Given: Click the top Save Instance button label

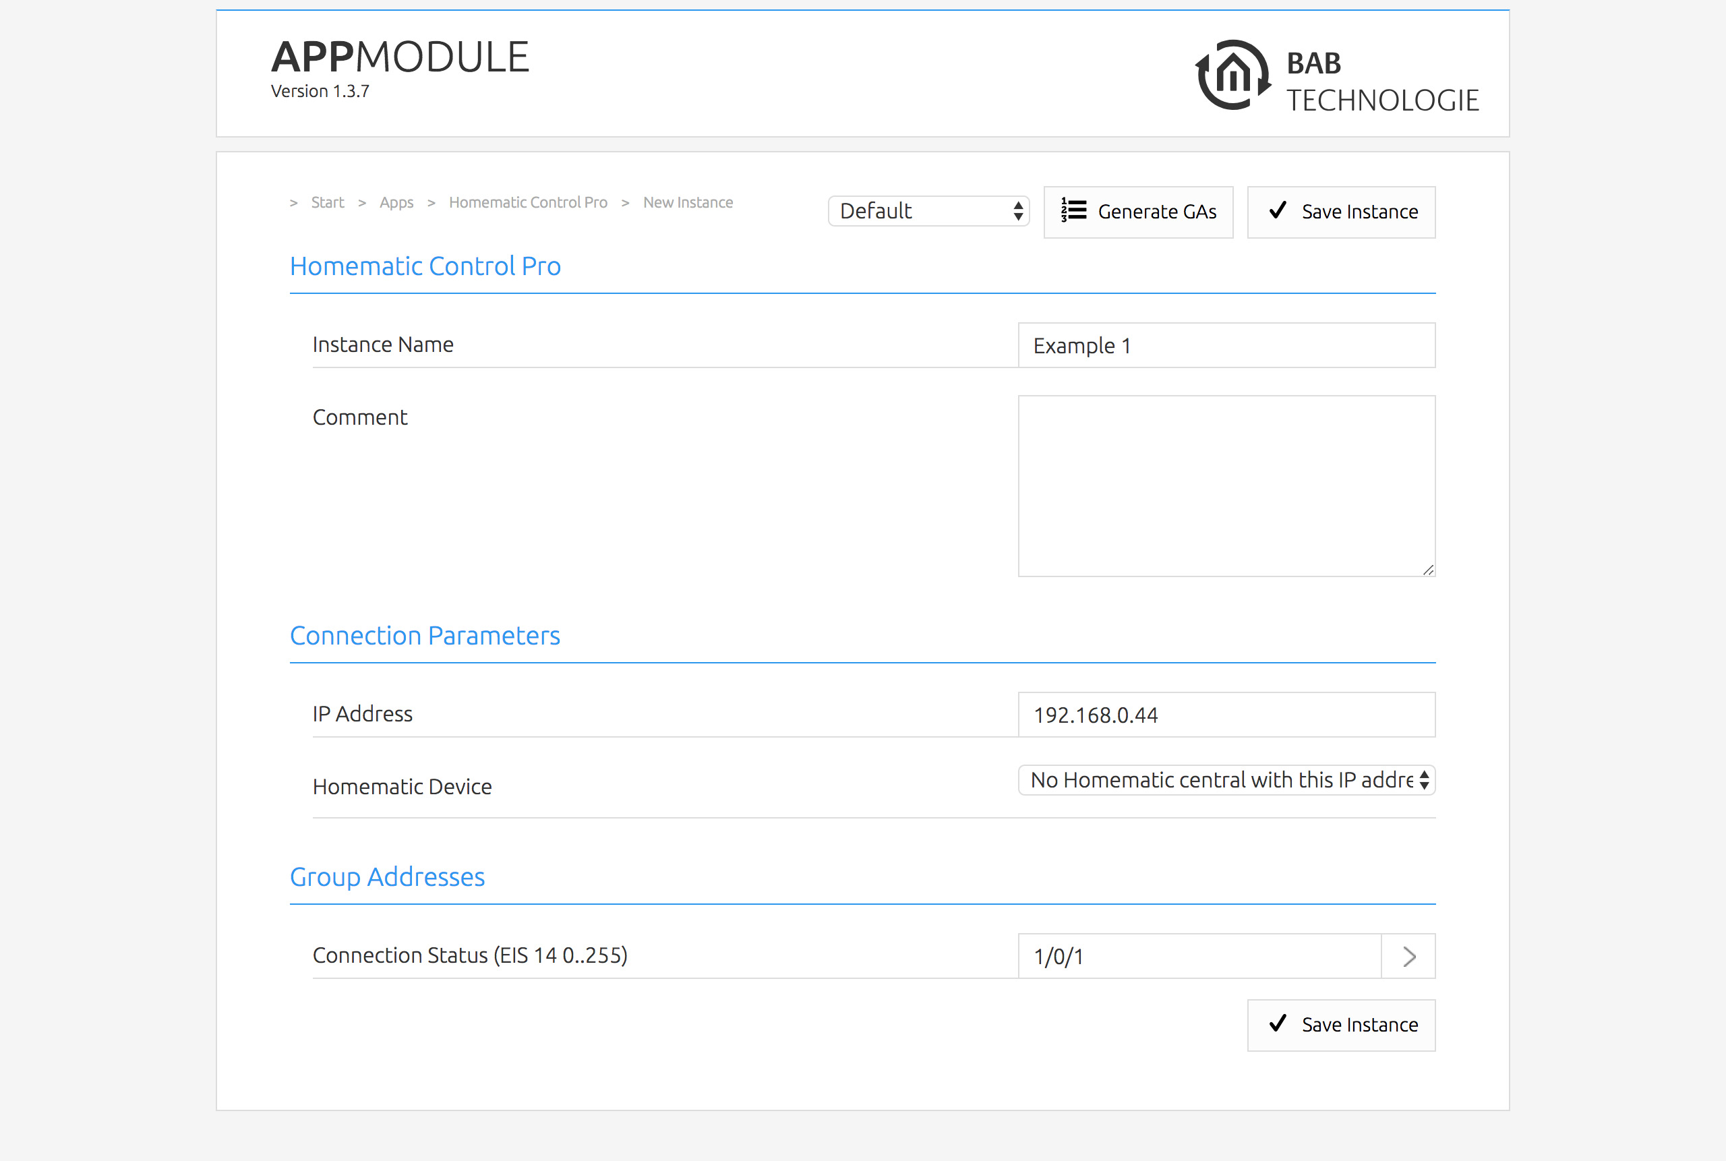Looking at the screenshot, I should [x=1360, y=212].
